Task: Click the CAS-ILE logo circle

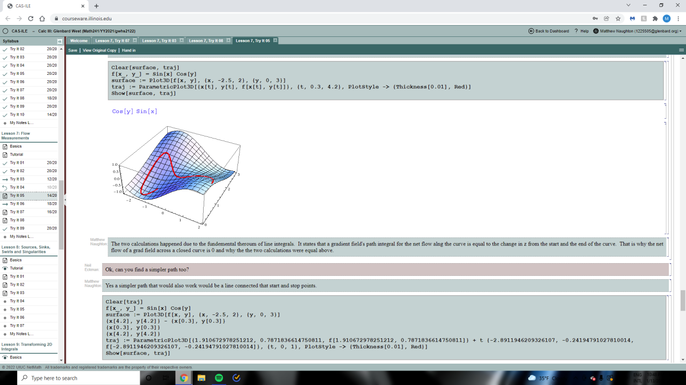Action: pyautogui.click(x=6, y=31)
